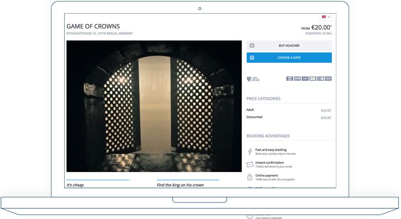Click the Adult €25.00 price value
The height and width of the screenshot is (219, 401).
(326, 111)
